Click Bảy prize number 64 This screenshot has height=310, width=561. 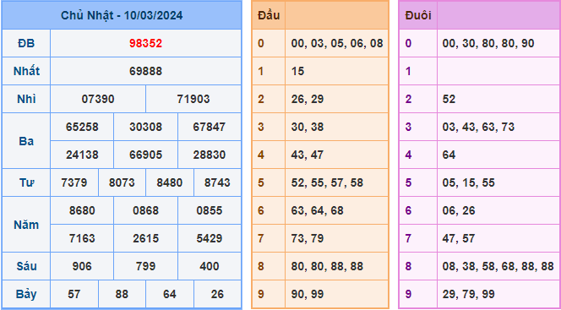pyautogui.click(x=170, y=294)
